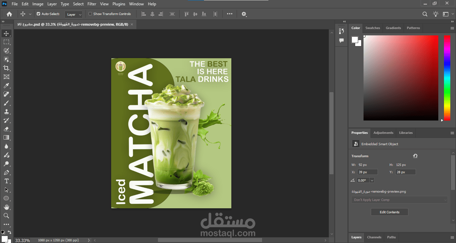Collapse the right panels to icons
Viewport: 456px width, 243px height.
click(x=452, y=21)
